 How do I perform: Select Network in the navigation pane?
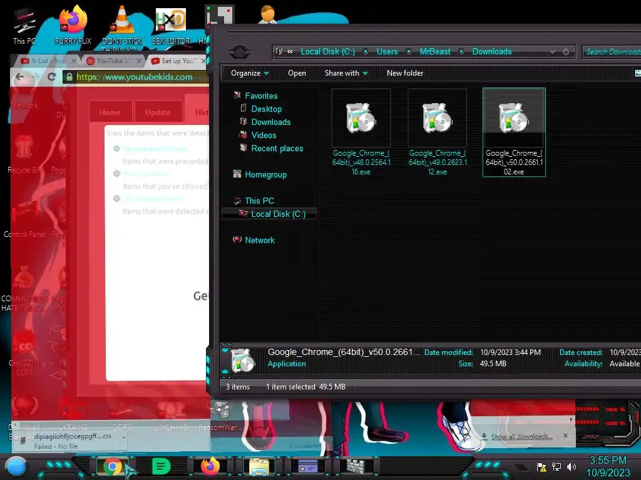tap(260, 241)
